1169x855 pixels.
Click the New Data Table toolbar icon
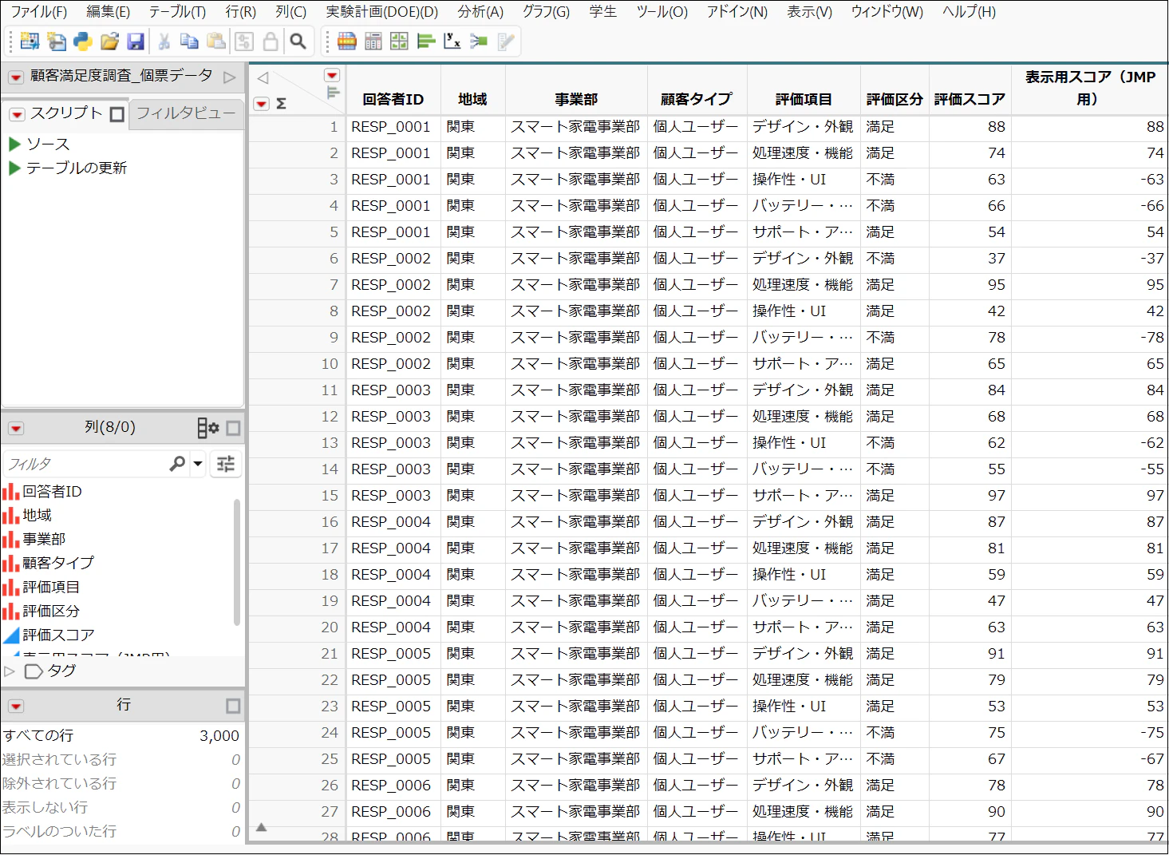coord(30,42)
